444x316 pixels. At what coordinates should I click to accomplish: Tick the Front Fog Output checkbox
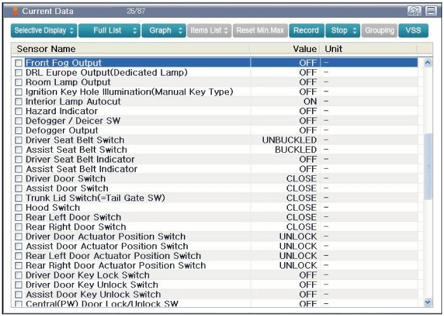tap(19, 63)
